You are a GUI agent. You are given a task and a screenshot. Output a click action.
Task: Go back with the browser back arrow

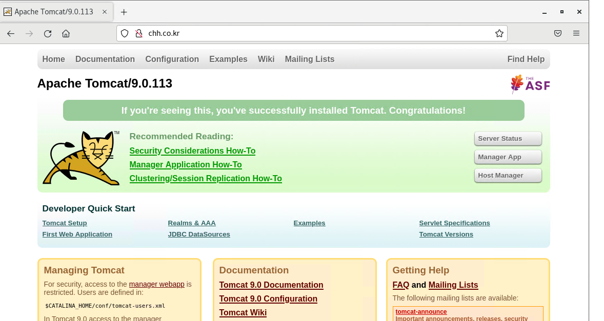pos(11,33)
